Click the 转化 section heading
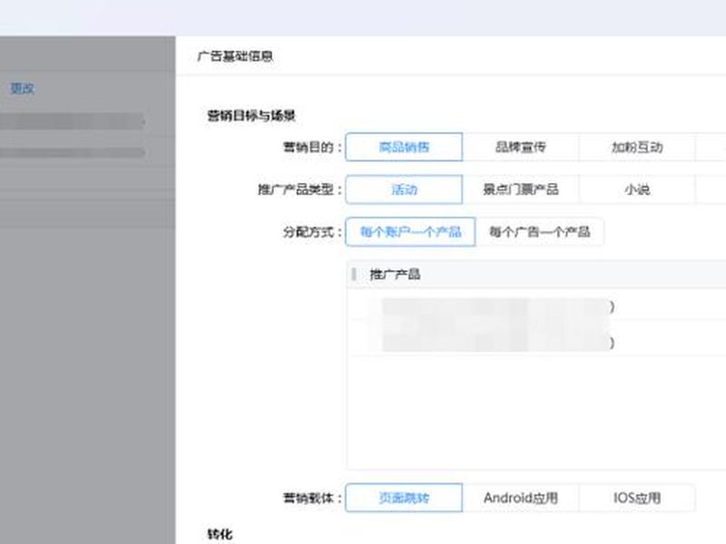Viewport: 726px width, 544px height. (x=220, y=534)
